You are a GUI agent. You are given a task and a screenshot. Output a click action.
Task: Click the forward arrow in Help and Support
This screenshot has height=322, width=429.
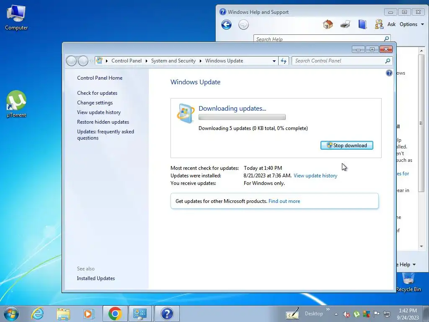tap(243, 25)
